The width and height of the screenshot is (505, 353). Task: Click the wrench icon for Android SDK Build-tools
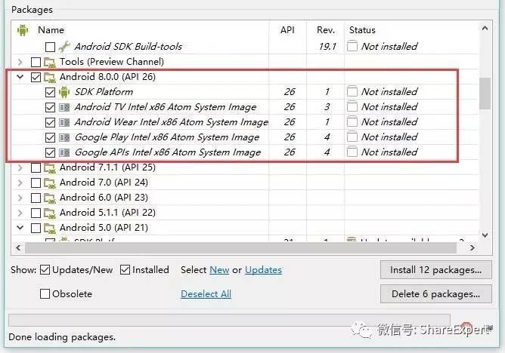pyautogui.click(x=64, y=47)
